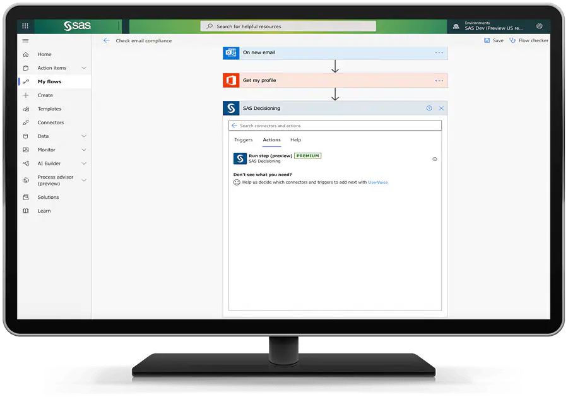Switch to the Actions tab
The height and width of the screenshot is (397, 568).
pyautogui.click(x=271, y=140)
